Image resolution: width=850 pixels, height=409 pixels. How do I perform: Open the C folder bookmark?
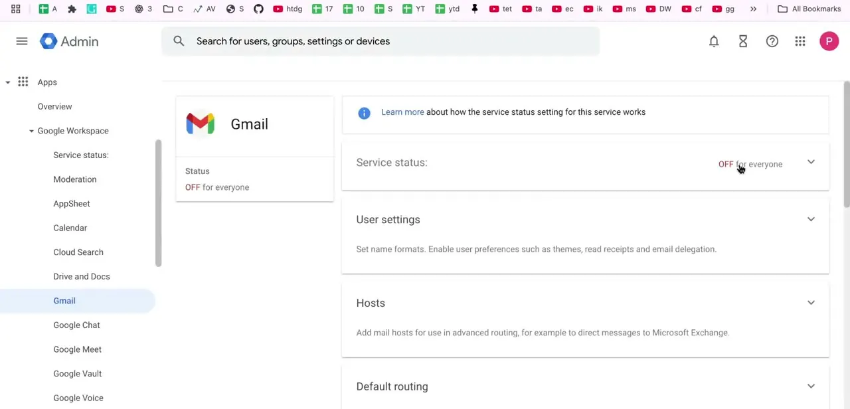click(x=173, y=9)
